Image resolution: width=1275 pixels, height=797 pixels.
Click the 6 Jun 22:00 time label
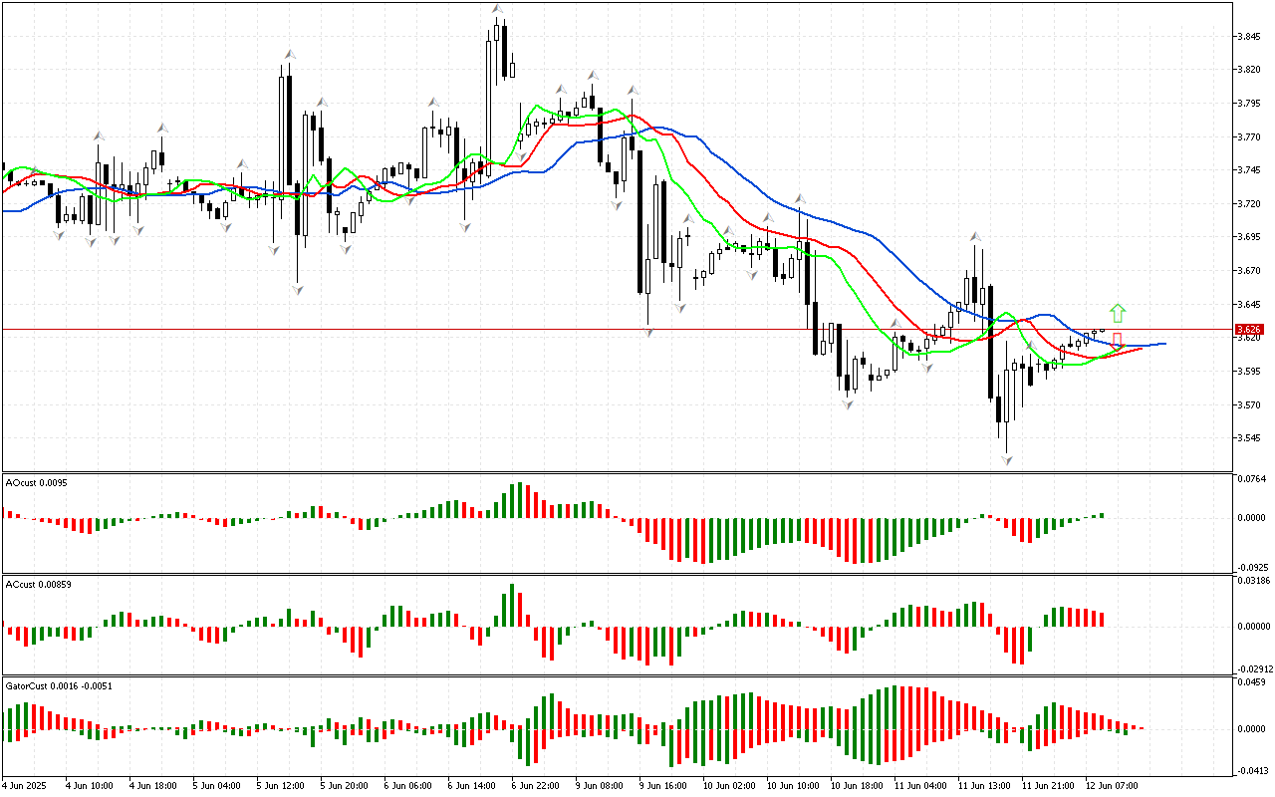[x=535, y=786]
